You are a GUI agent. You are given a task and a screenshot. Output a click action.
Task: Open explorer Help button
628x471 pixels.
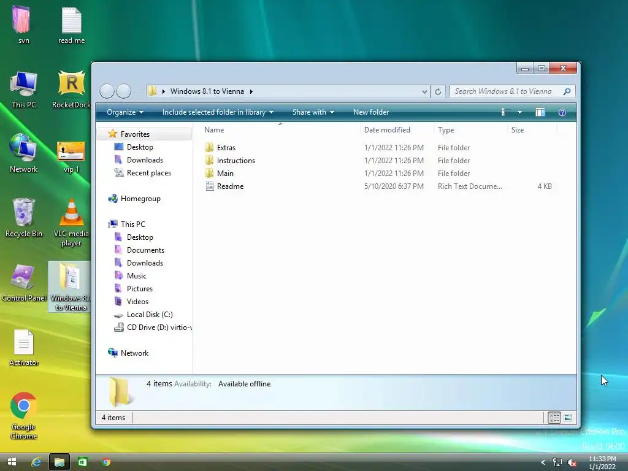point(562,112)
